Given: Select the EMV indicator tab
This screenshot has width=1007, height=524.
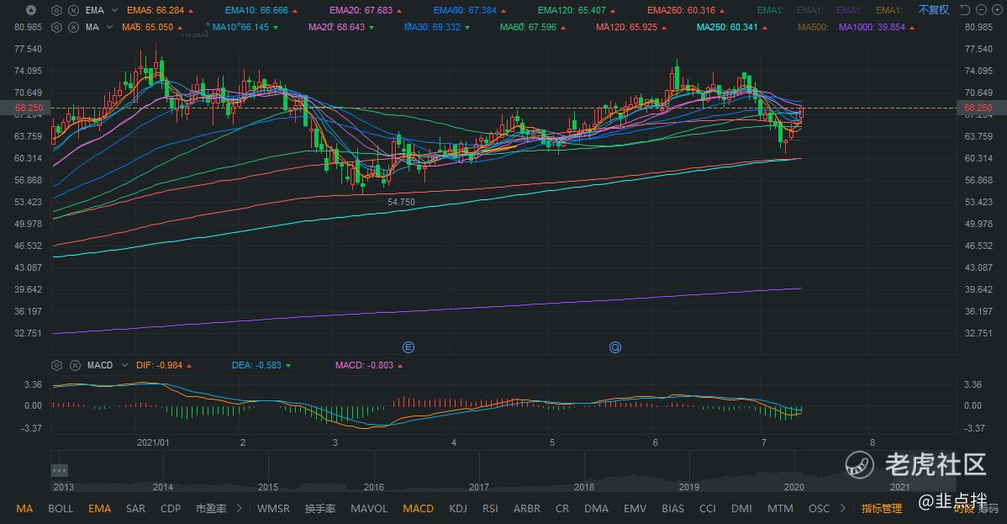Looking at the screenshot, I should pyautogui.click(x=635, y=509).
